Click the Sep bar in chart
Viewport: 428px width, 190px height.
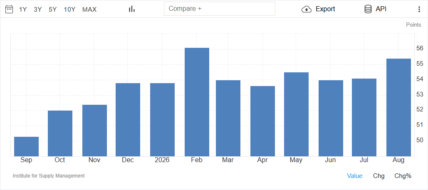click(x=27, y=147)
